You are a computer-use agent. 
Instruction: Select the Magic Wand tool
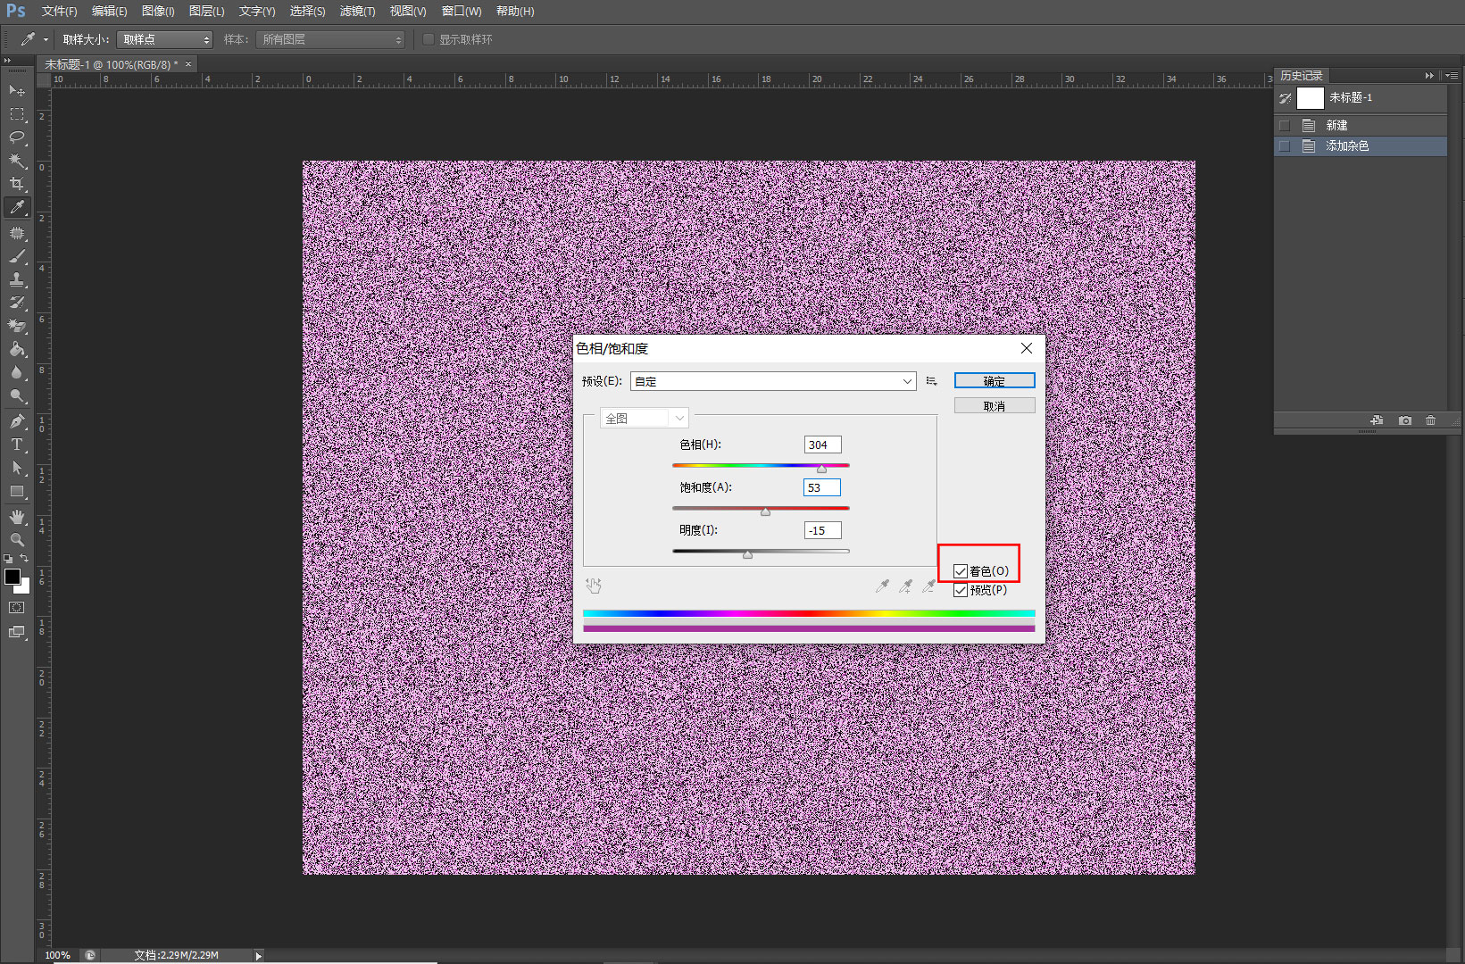17,161
